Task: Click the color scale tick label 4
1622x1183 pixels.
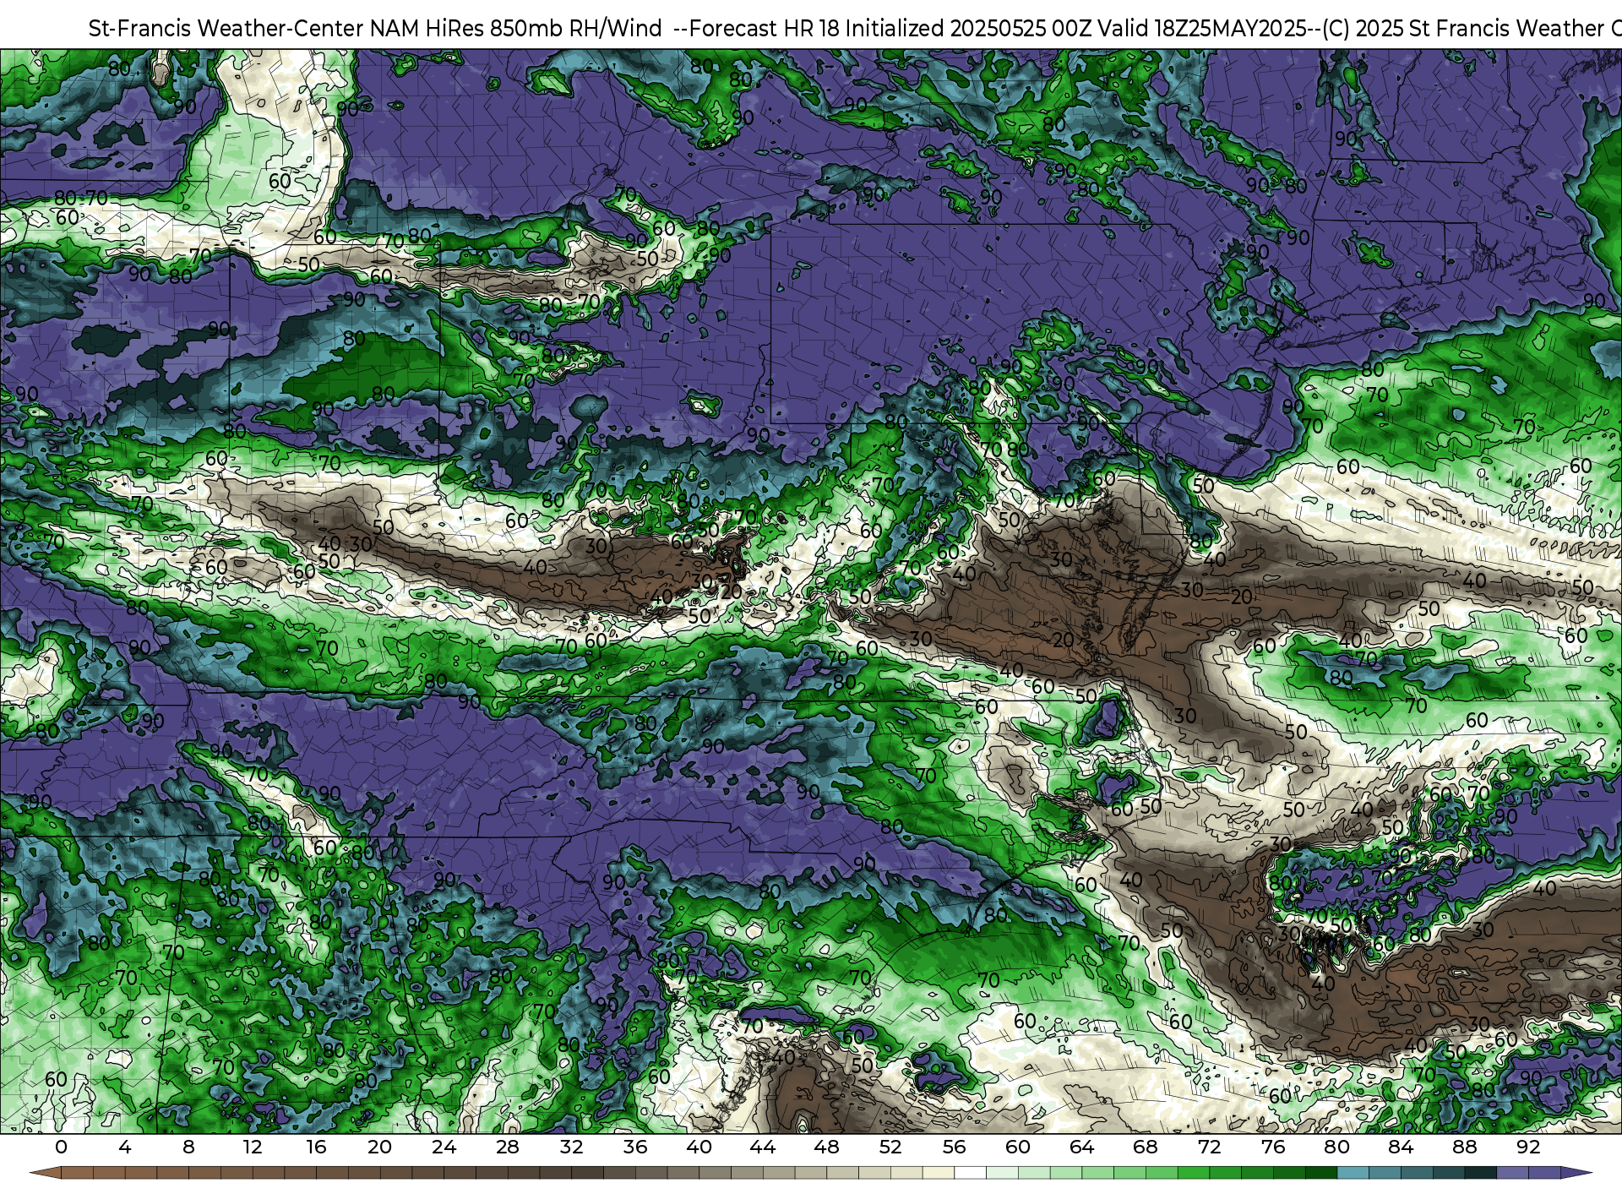Action: coord(125,1147)
